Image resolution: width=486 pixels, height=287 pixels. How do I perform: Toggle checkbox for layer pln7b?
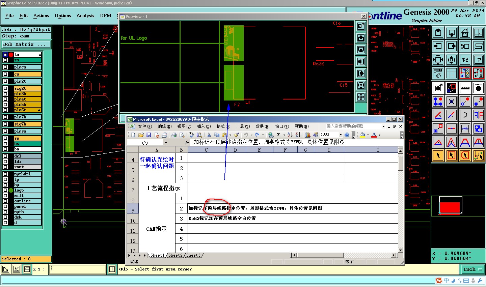pos(5,117)
